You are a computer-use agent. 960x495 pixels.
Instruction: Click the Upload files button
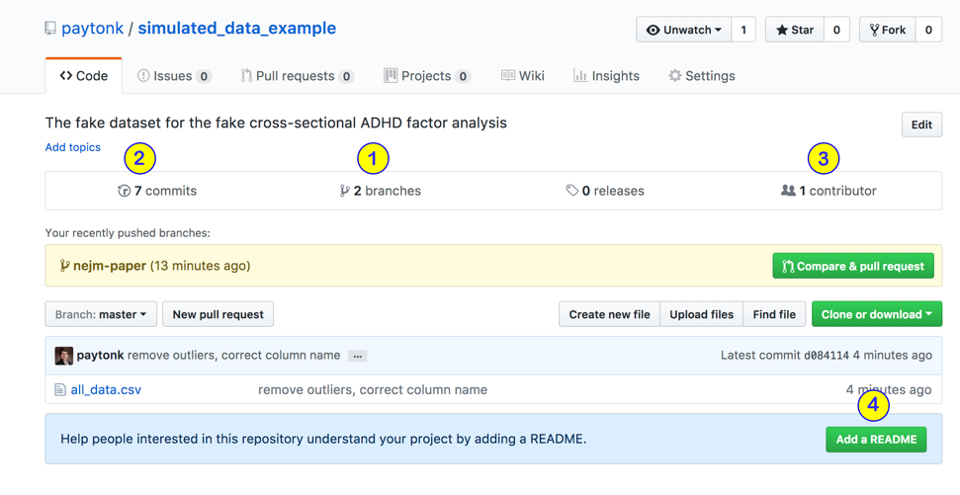[702, 314]
